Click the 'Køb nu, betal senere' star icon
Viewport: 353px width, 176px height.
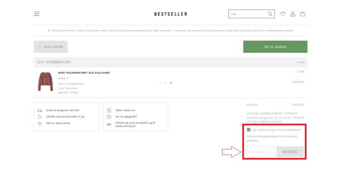pyautogui.click(x=40, y=124)
